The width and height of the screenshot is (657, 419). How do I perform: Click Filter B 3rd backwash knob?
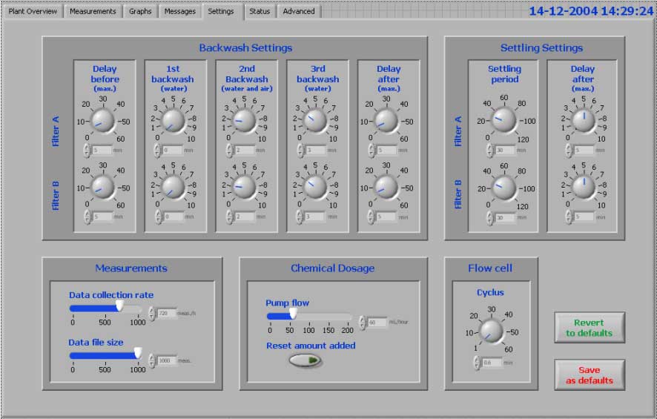[x=315, y=188]
